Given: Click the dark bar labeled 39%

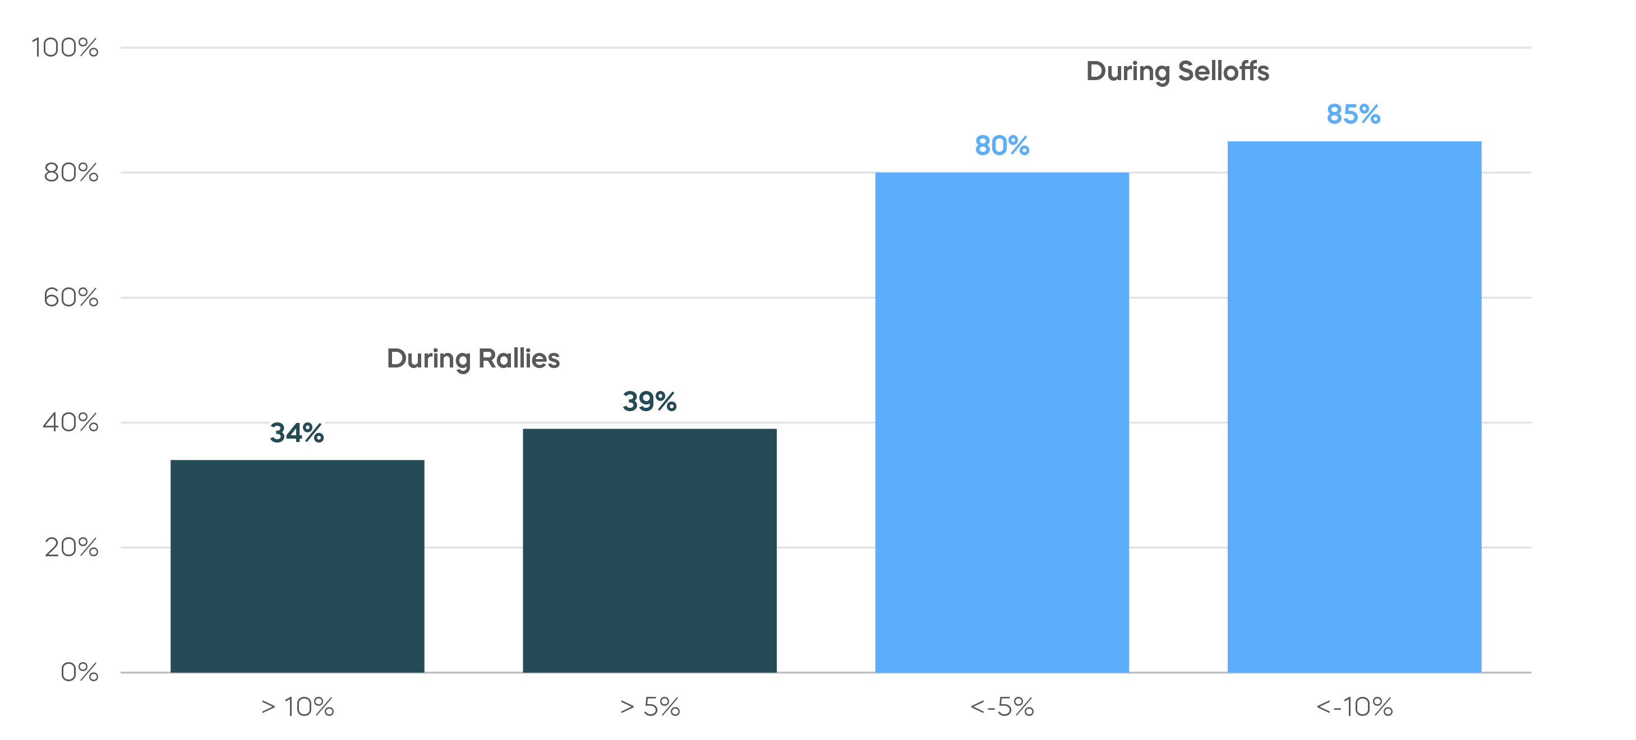Looking at the screenshot, I should [649, 551].
